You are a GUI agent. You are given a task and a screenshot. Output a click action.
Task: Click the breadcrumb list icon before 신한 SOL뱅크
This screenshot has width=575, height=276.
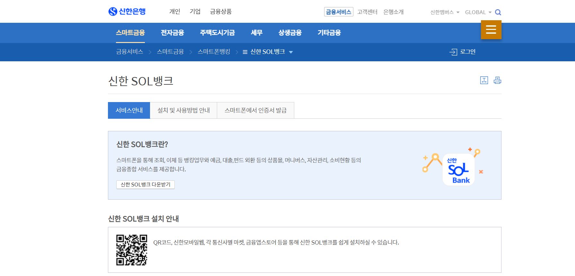[245, 52]
